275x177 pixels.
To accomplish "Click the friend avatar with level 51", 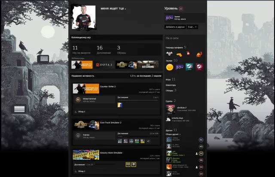I will pos(169,140).
